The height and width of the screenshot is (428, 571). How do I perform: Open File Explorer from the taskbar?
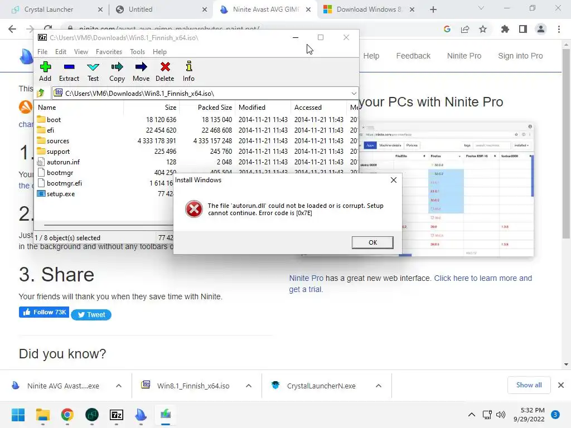point(42,415)
